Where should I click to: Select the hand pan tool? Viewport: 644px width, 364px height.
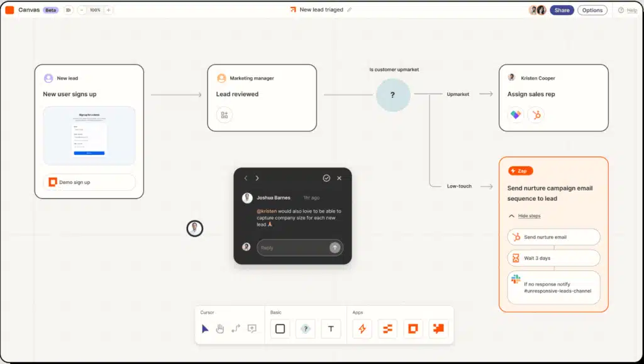tap(219, 328)
